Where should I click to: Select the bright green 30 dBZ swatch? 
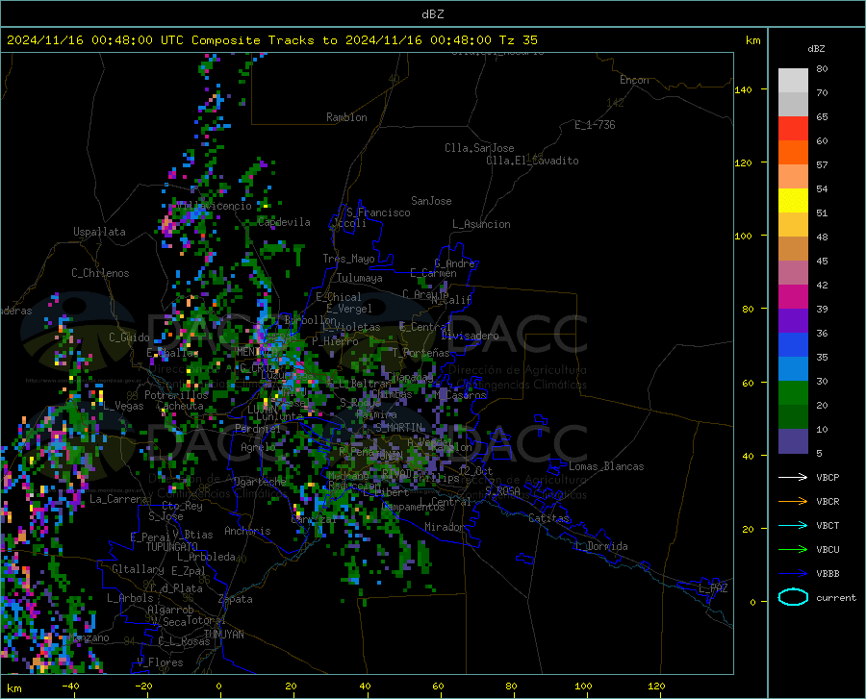(793, 393)
